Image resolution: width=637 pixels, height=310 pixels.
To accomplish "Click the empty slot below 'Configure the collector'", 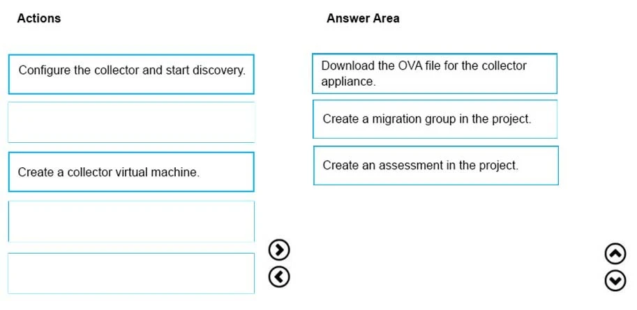I will (131, 123).
